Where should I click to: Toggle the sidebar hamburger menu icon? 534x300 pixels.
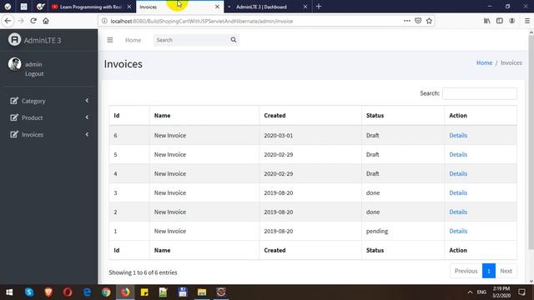pyautogui.click(x=109, y=40)
